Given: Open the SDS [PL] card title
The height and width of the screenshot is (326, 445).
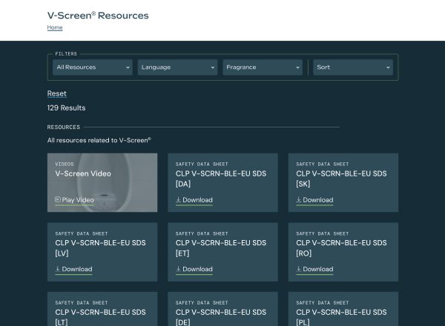Looking at the screenshot, I should pyautogui.click(x=341, y=317).
